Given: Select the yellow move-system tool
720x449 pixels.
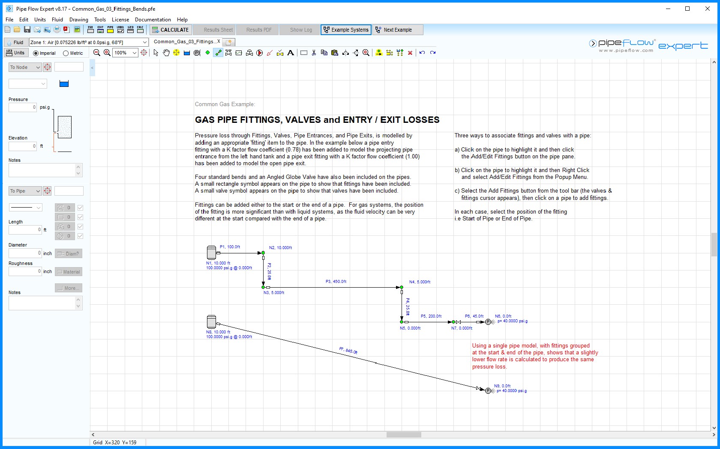Looking at the screenshot, I should (177, 53).
